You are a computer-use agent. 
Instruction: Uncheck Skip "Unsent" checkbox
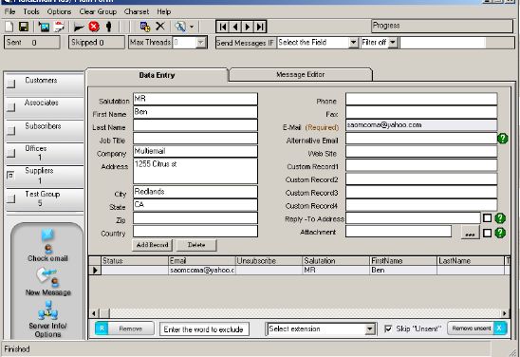click(388, 329)
